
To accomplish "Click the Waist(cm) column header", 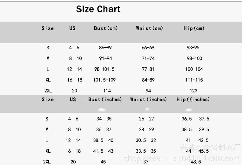I will (x=149, y=28).
